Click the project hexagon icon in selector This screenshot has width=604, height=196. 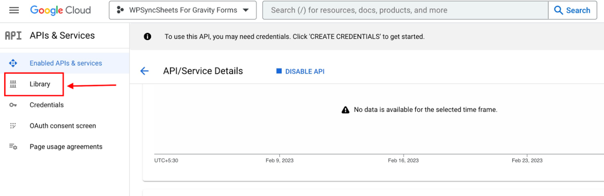coord(121,10)
